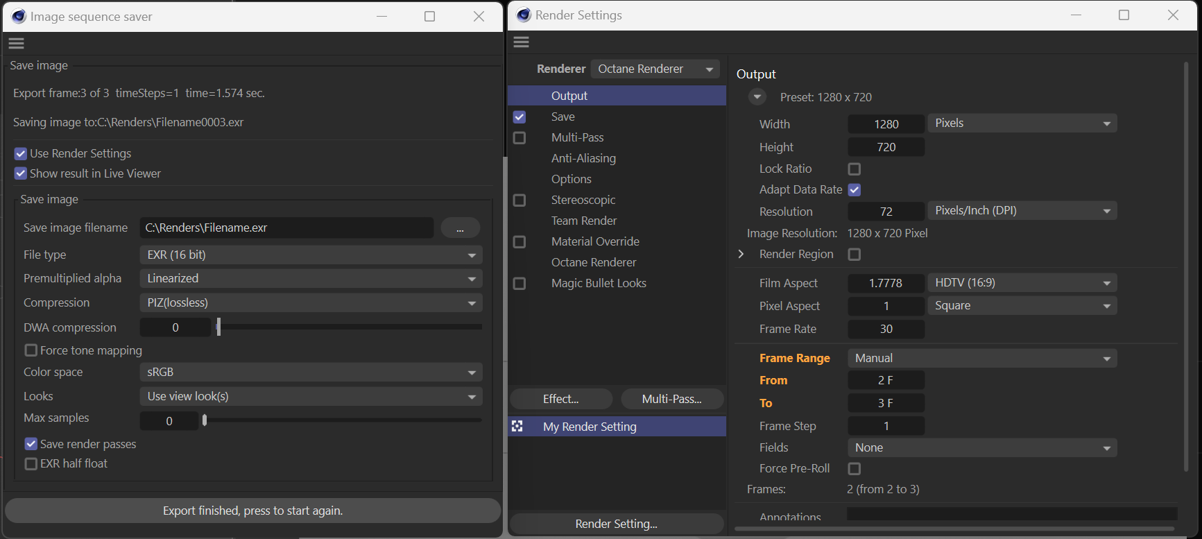Toggle the Lock Ratio checkbox
The width and height of the screenshot is (1202, 539).
pyautogui.click(x=855, y=169)
